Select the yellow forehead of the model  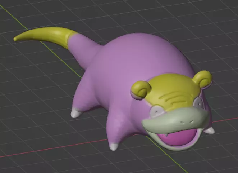(x=173, y=91)
